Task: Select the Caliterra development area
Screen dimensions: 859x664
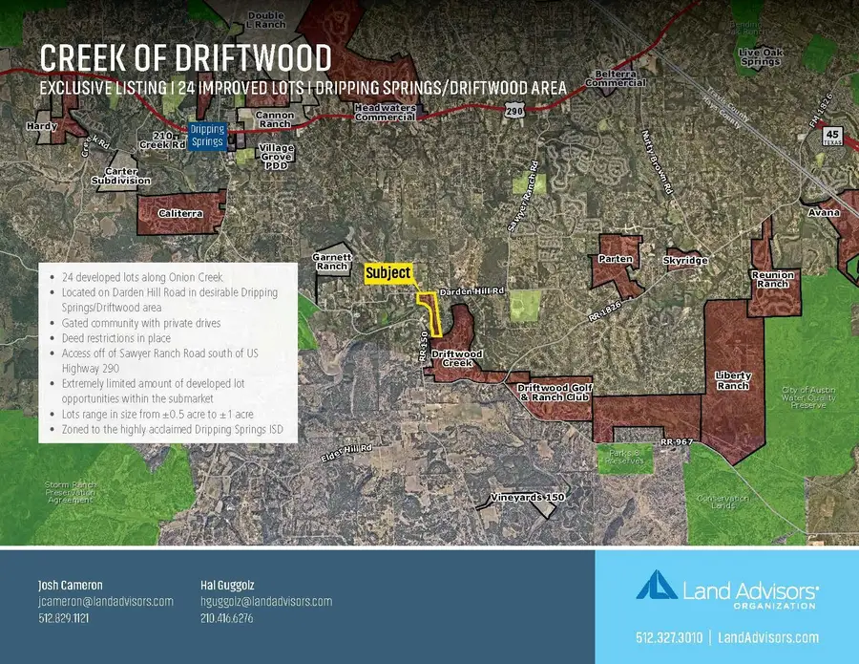Action: click(x=180, y=213)
